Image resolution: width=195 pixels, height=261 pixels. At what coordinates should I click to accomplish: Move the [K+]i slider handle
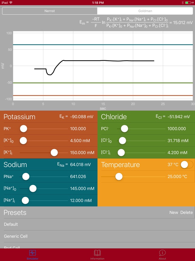coord(54,152)
